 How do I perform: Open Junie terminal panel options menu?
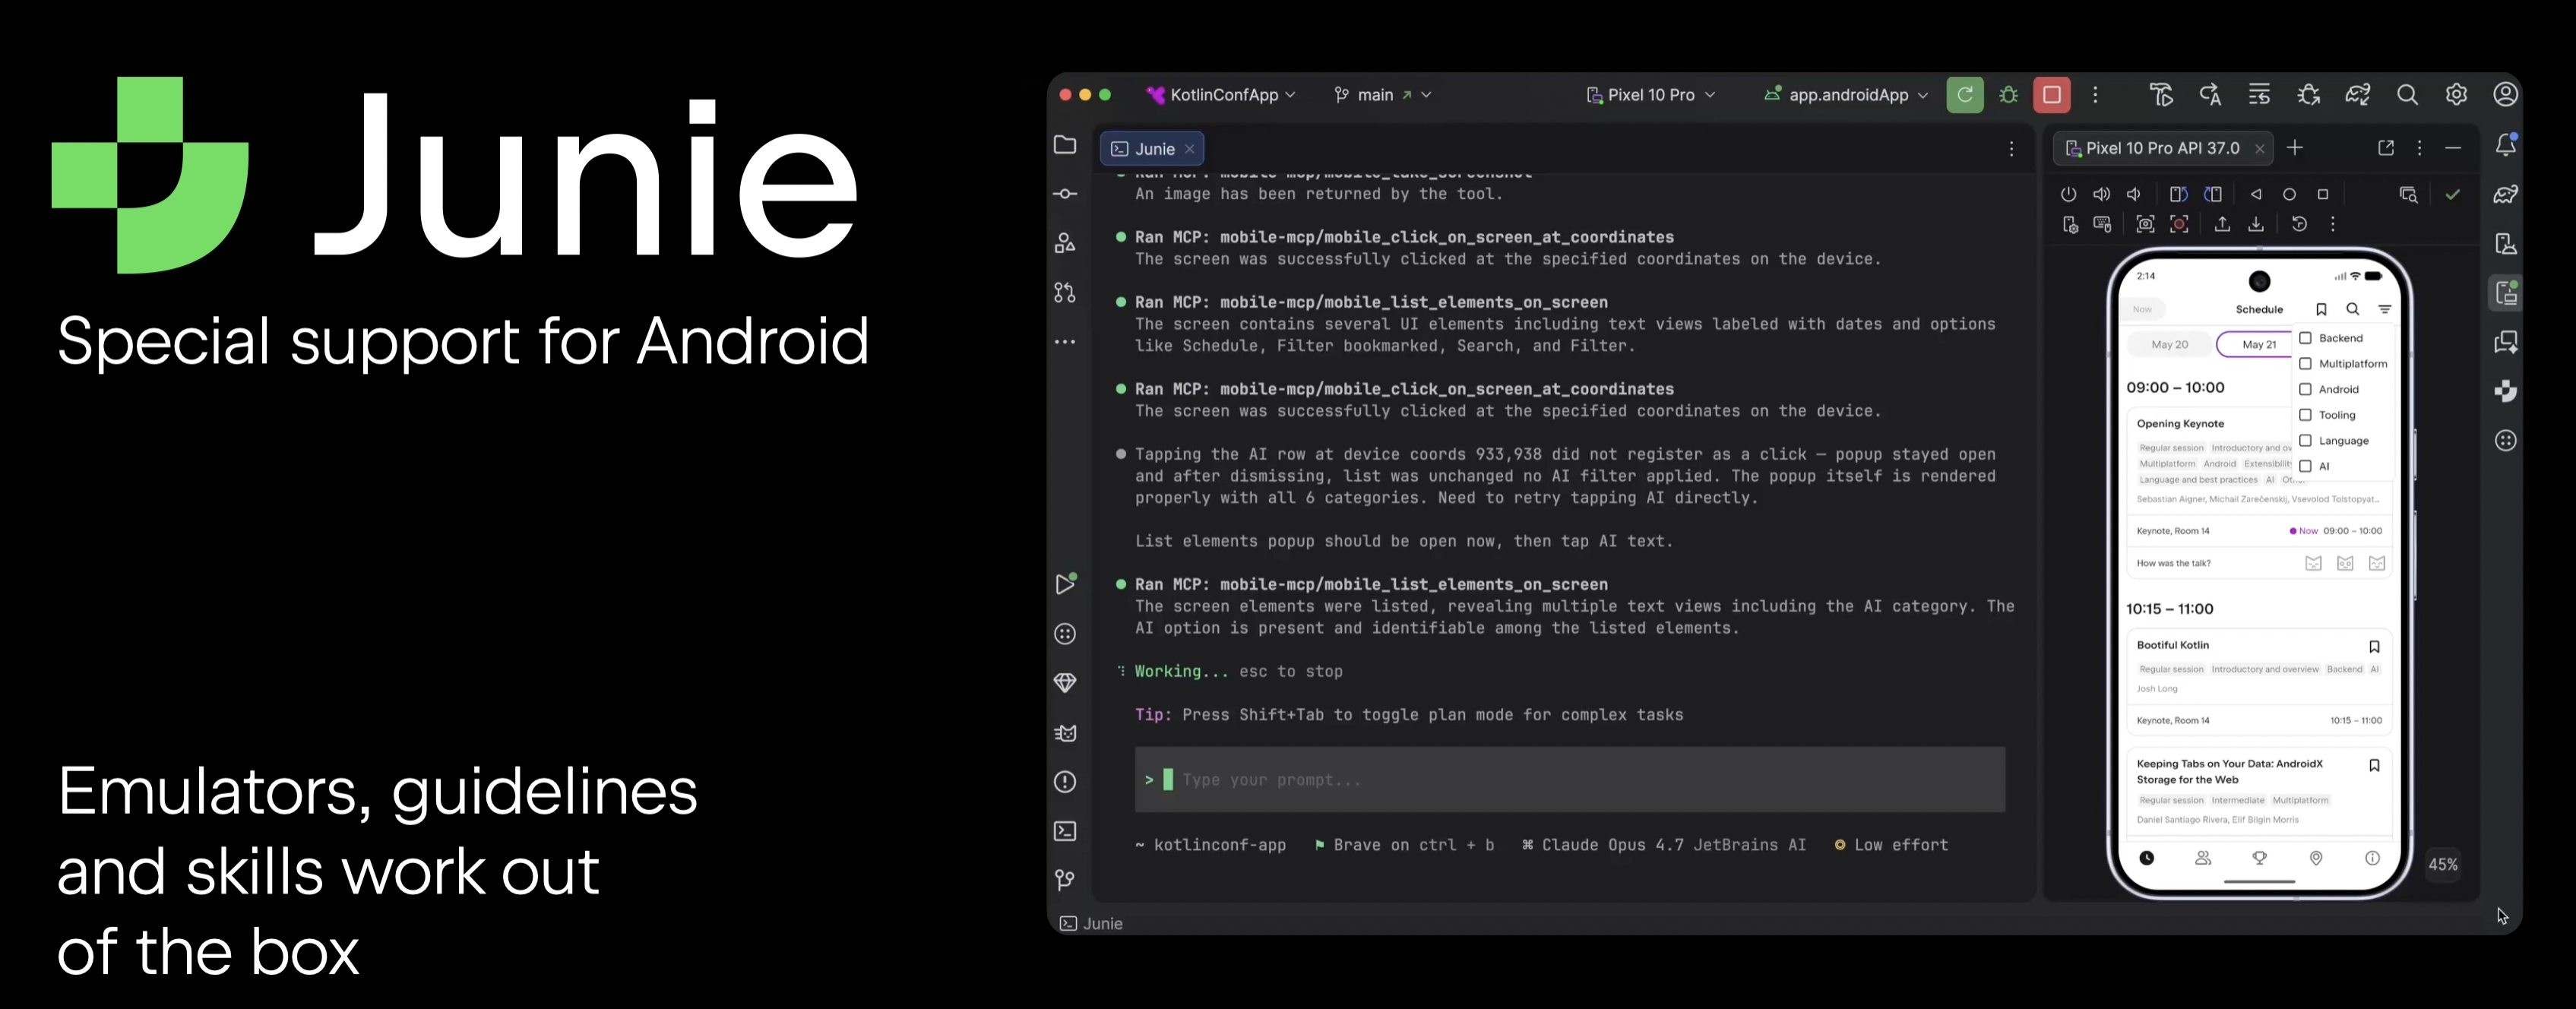click(2011, 149)
